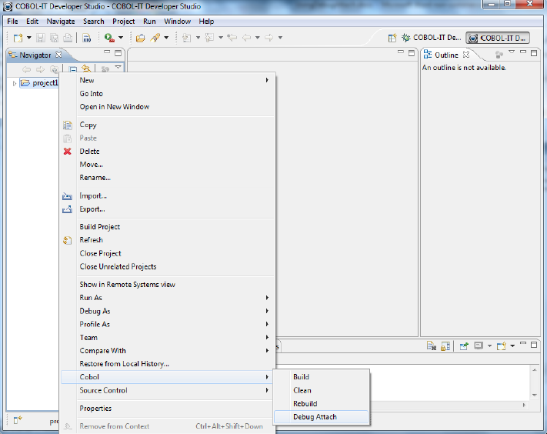
Task: Click Navigator Back arrow icon
Action: (26, 69)
